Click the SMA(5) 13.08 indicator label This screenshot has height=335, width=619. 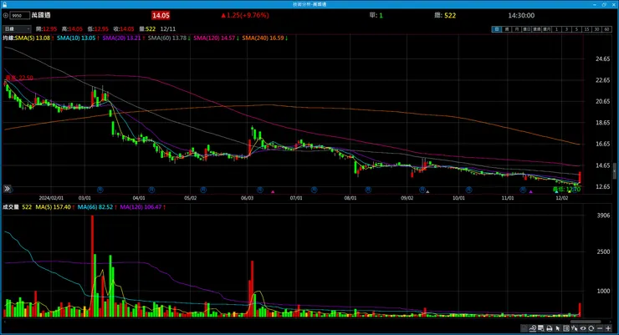[x=33, y=38]
